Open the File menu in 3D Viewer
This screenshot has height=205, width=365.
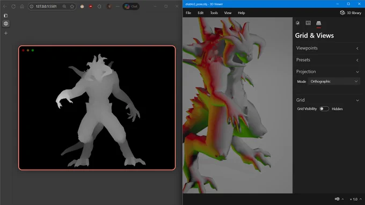[x=188, y=13]
